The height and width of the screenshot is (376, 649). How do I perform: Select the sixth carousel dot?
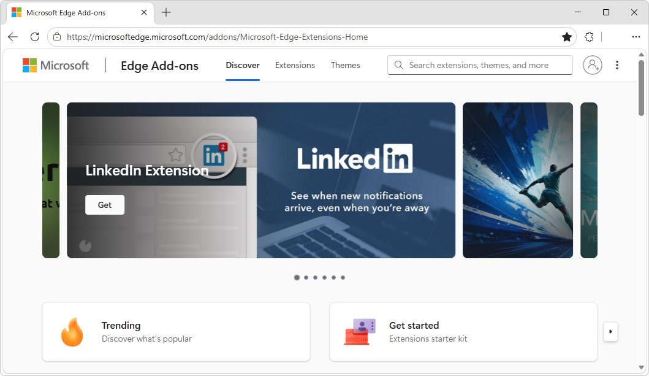(343, 277)
